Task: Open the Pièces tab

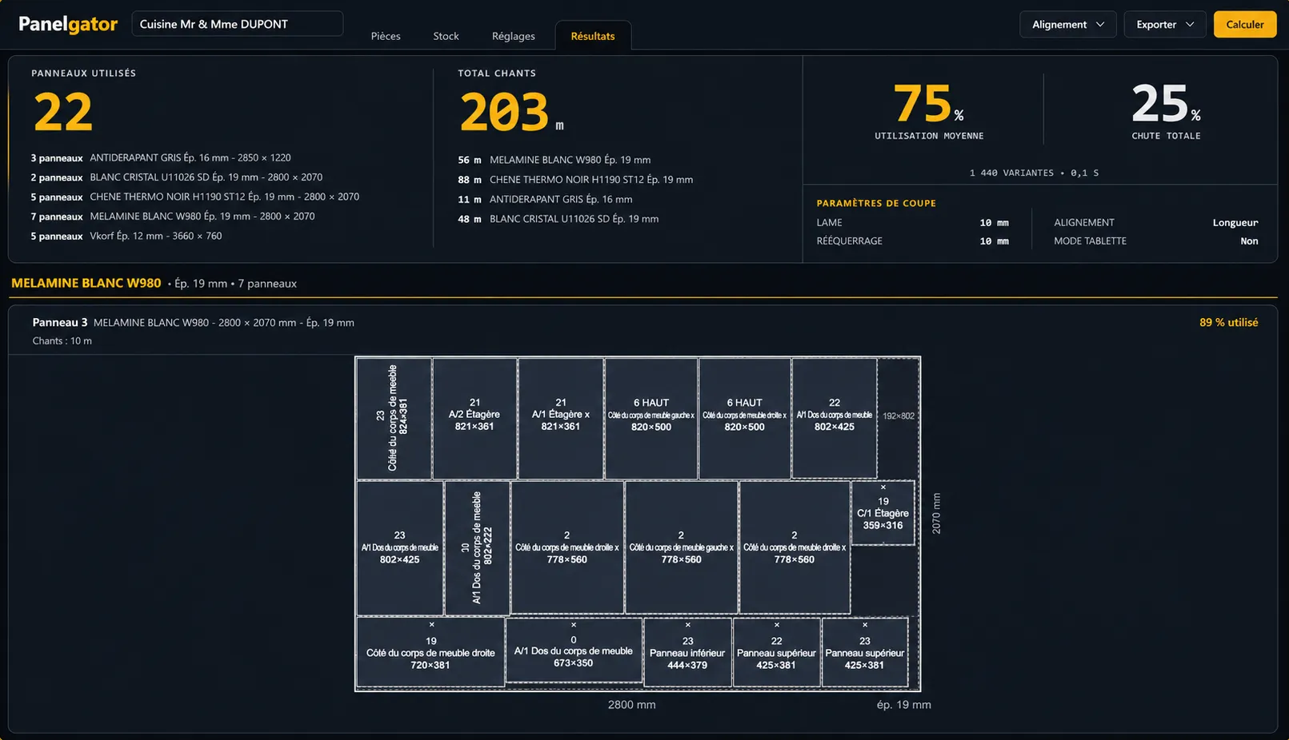Action: [386, 36]
